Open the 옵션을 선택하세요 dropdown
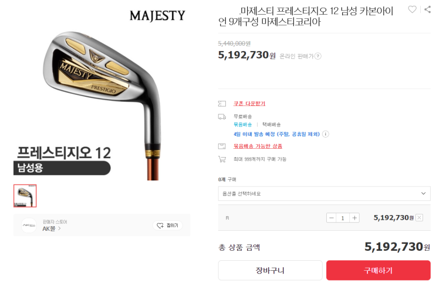This screenshot has width=436, height=283. pos(325,193)
